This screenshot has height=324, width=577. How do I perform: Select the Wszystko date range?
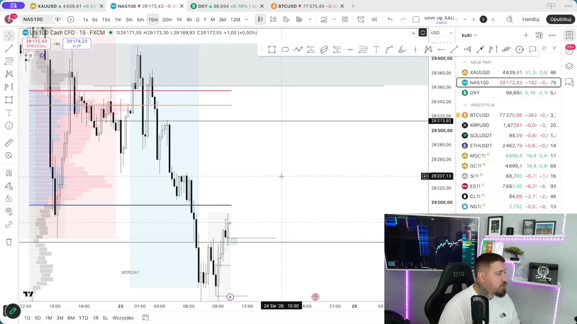(x=123, y=318)
